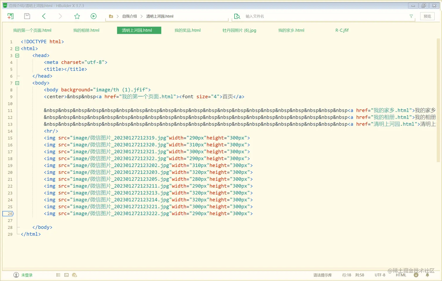Click the 行:18 line indicator
The height and width of the screenshot is (281, 442).
tap(347, 275)
